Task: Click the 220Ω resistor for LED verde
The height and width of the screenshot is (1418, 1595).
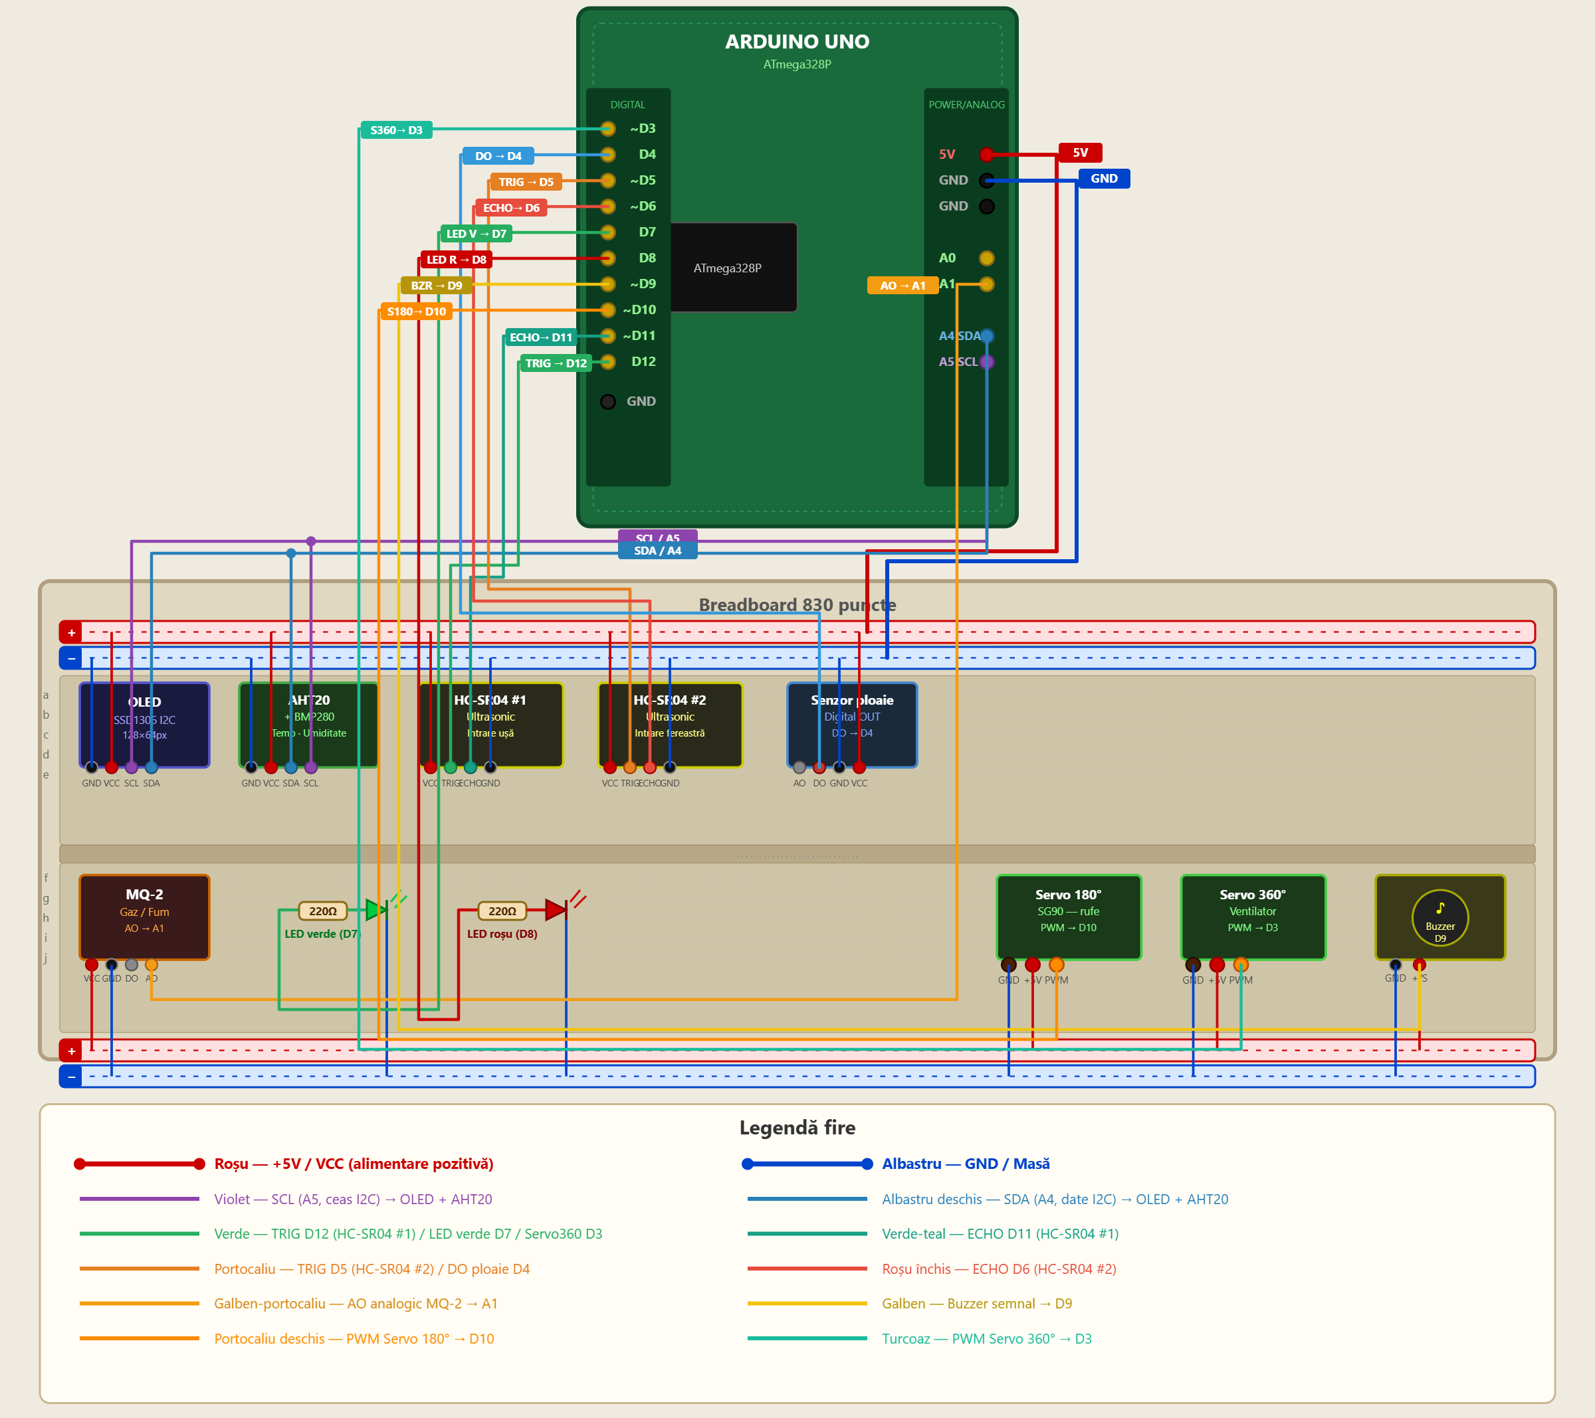Action: pyautogui.click(x=322, y=911)
